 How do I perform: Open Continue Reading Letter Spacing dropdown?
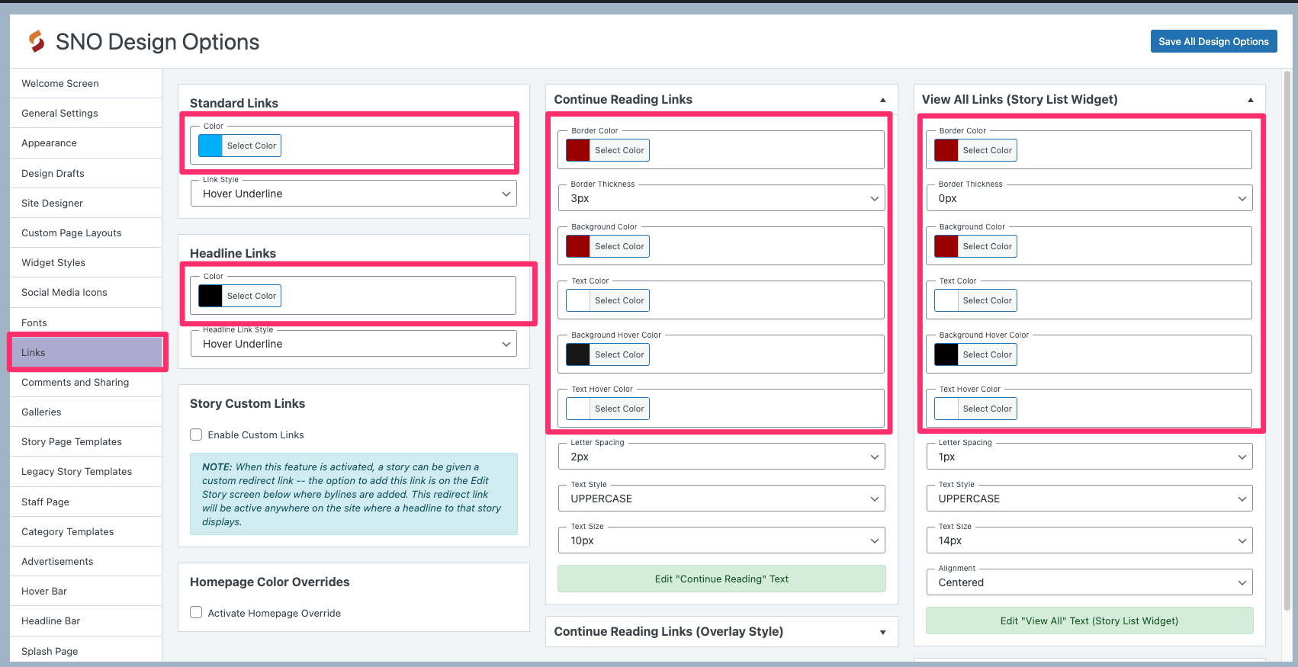(721, 457)
